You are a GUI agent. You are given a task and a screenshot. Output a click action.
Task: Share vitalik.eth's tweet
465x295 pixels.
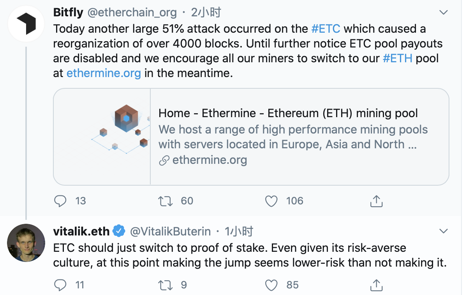pyautogui.click(x=376, y=285)
